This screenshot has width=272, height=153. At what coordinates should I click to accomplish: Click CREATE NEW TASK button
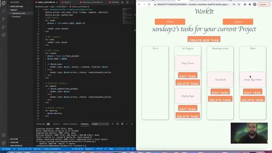tap(204, 39)
